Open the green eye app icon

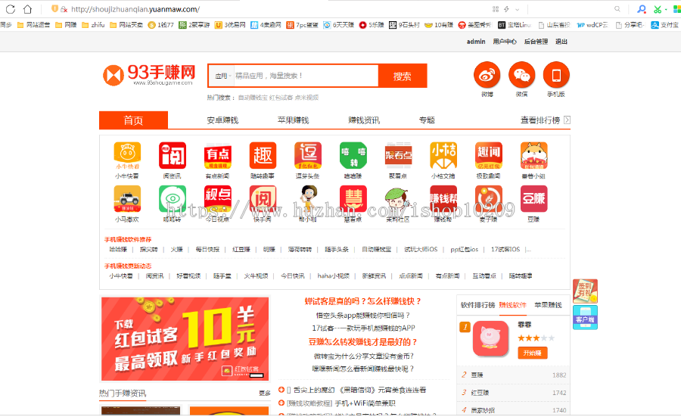pos(173,199)
